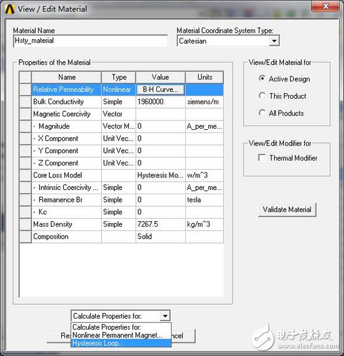Click the Name column header
This screenshot has width=344, height=356.
tap(66, 77)
